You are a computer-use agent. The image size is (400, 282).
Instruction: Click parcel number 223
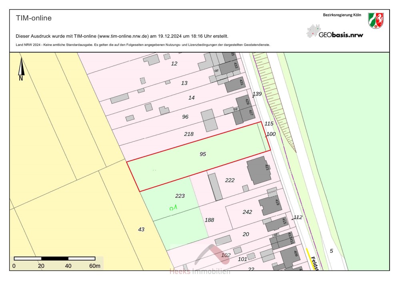click(180, 196)
